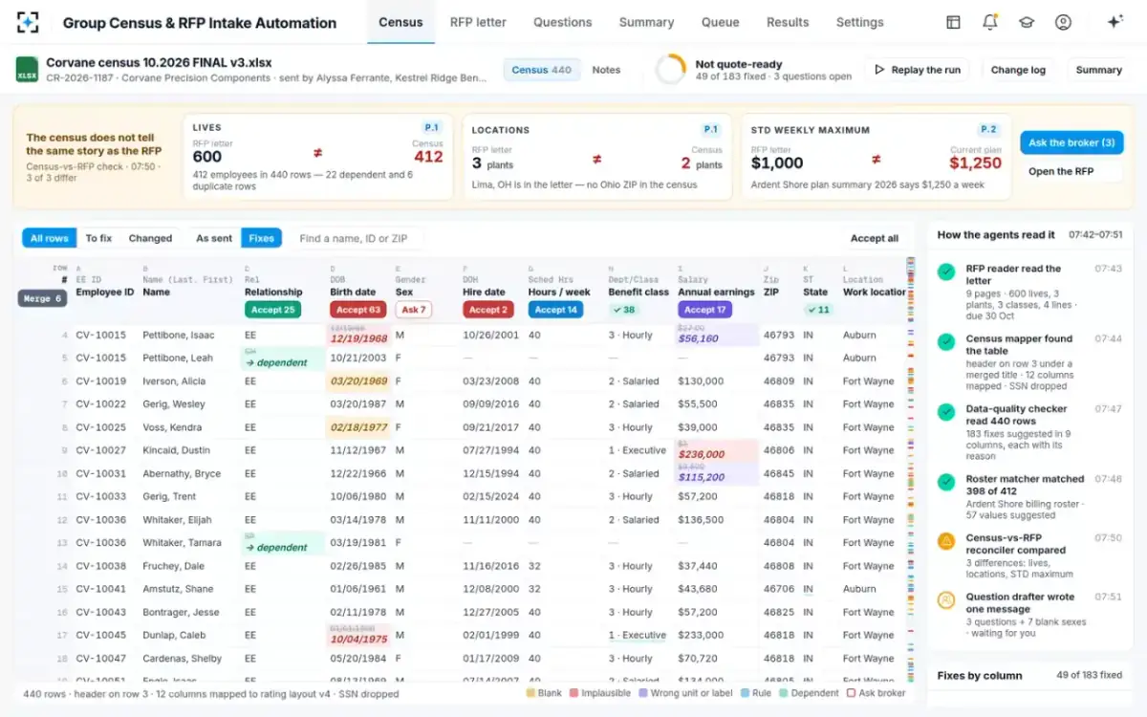1147x717 pixels.
Task: Click Ask the broker (3)
Action: point(1071,142)
